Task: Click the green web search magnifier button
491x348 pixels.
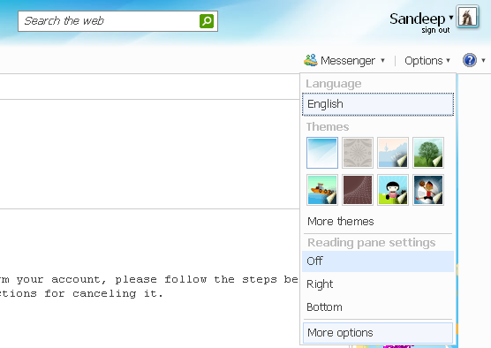Action: click(x=207, y=21)
